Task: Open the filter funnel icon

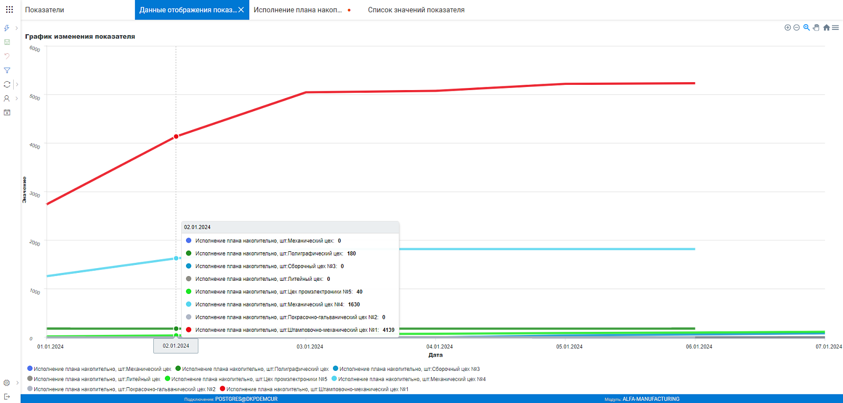Action: (x=7, y=70)
